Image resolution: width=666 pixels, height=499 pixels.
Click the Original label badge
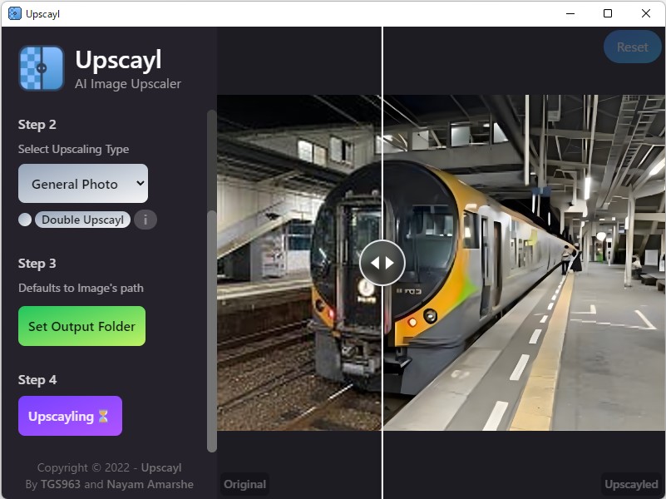(x=245, y=484)
